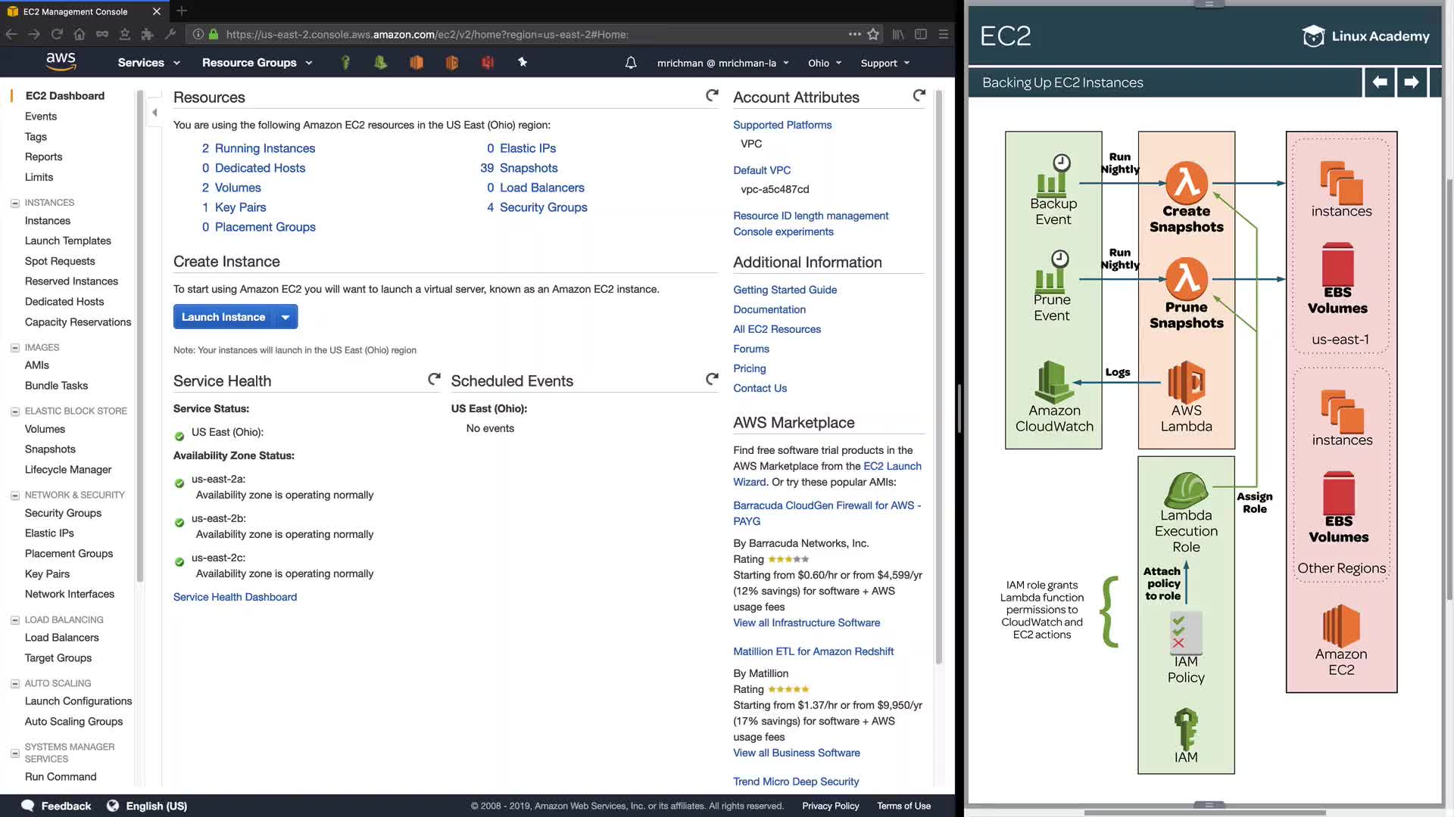Refresh the Resources panel

click(712, 95)
